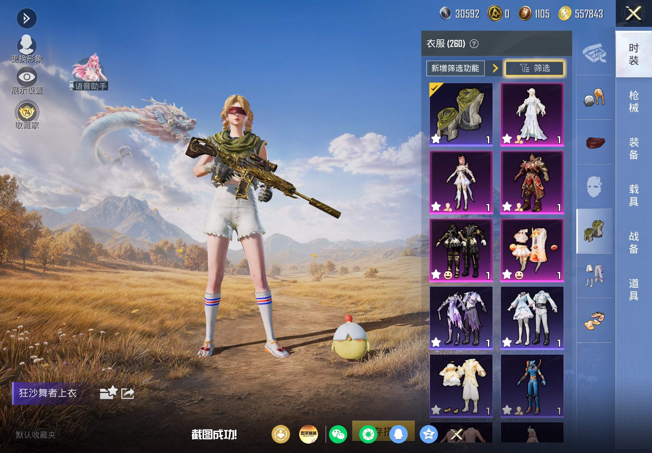Share the outfit using the share arrow icon
This screenshot has height=453, width=652.
click(x=127, y=393)
